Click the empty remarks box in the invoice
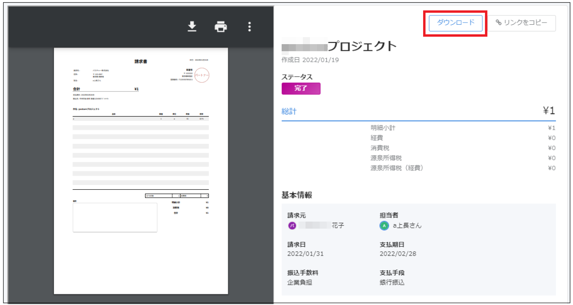Image resolution: width=573 pixels, height=305 pixels. click(115, 217)
